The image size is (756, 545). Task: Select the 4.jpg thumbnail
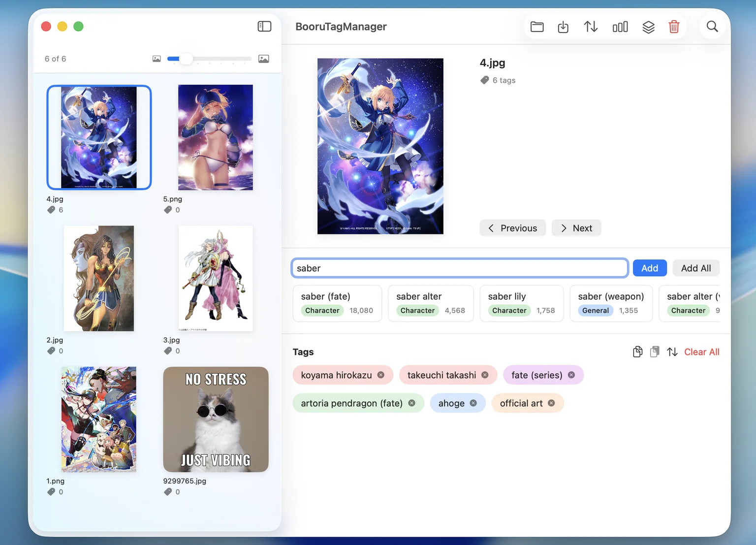[x=99, y=137]
